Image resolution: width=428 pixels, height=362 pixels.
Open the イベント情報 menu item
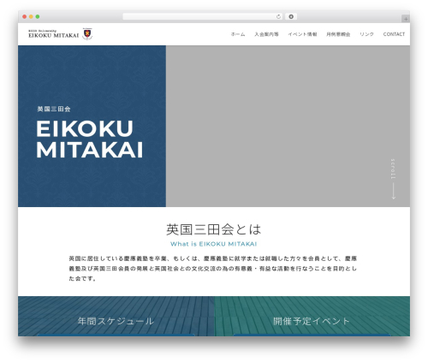coord(302,34)
